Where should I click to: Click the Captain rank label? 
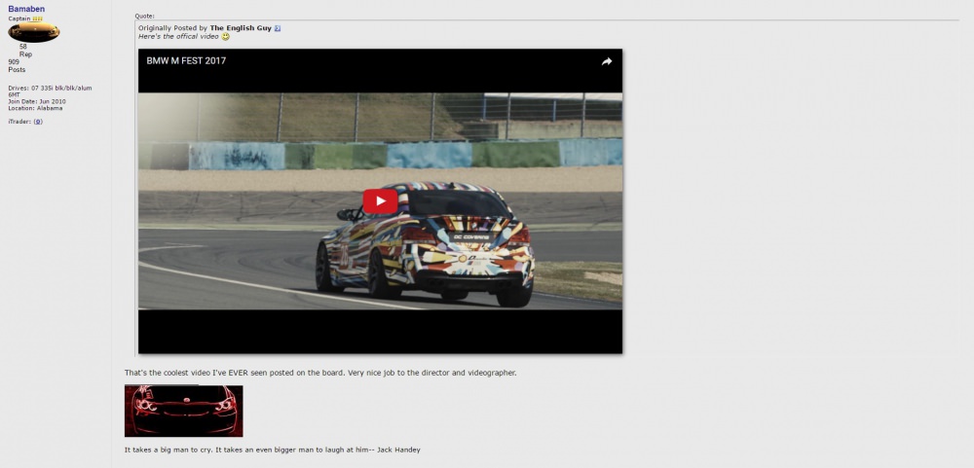tap(19, 18)
